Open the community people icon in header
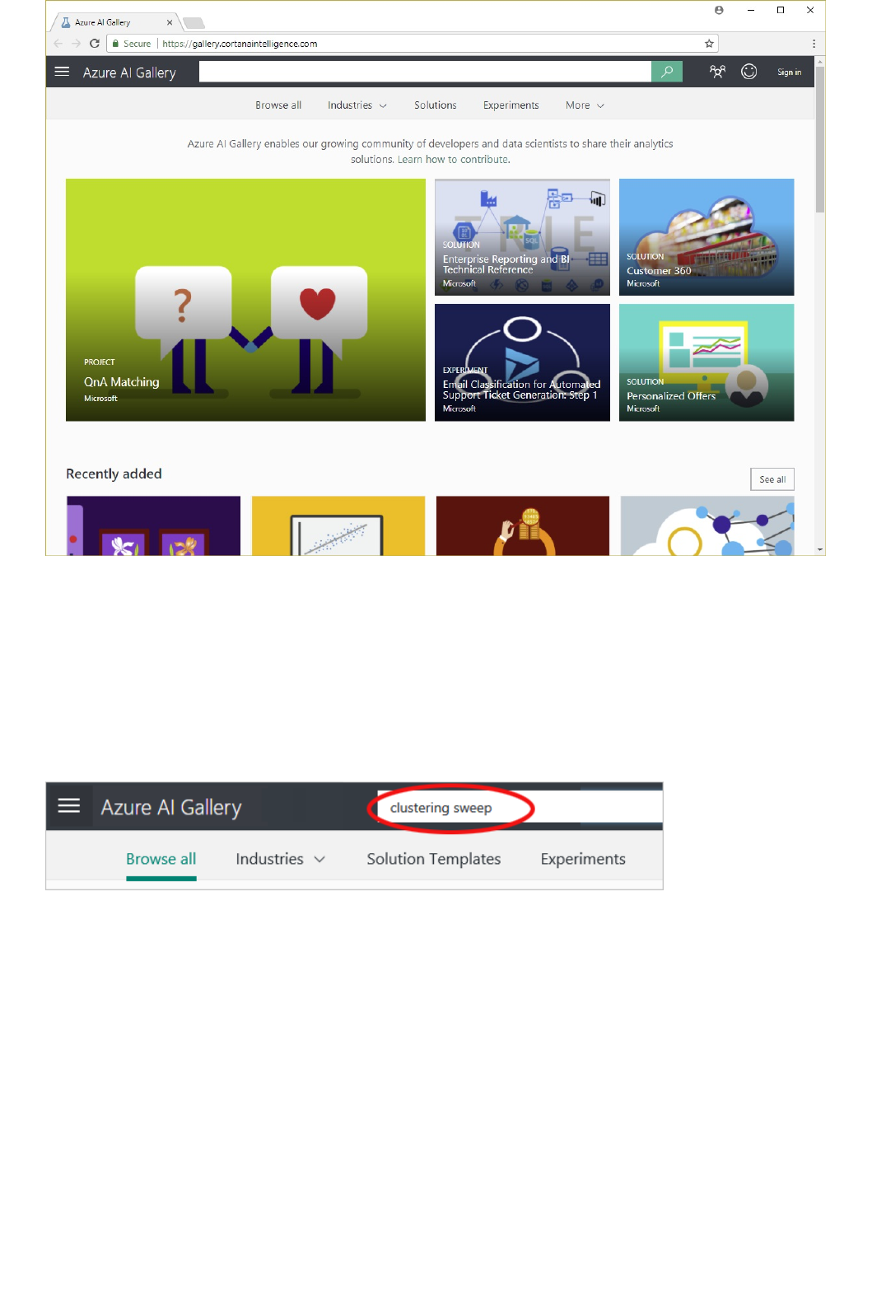The image size is (886, 1293). coord(717,72)
